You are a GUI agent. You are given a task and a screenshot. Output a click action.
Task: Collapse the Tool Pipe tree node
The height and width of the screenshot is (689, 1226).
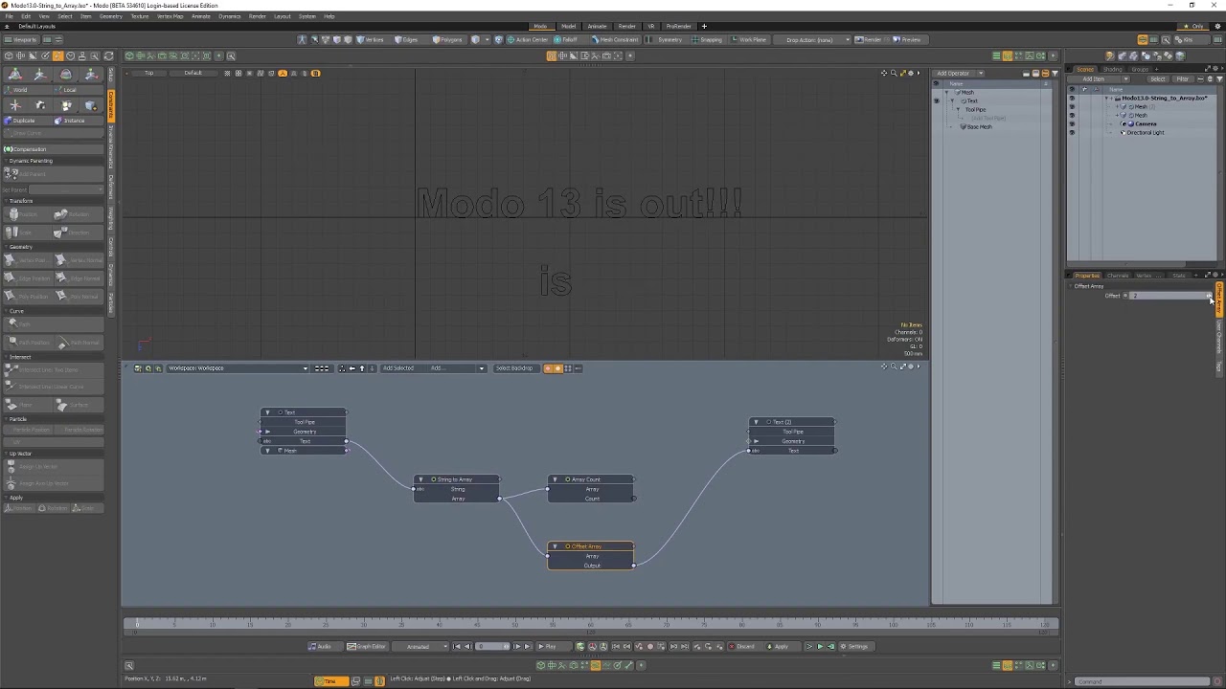(x=958, y=110)
